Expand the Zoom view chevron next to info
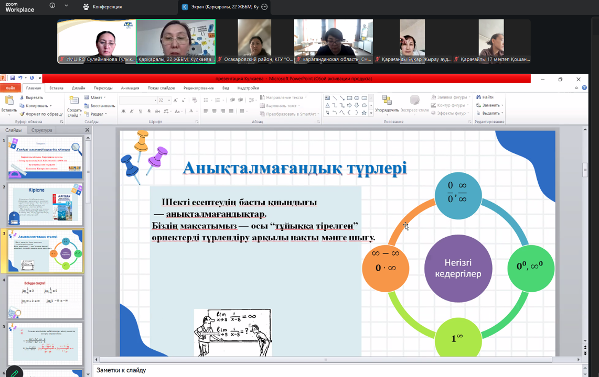The image size is (599, 377). (66, 6)
